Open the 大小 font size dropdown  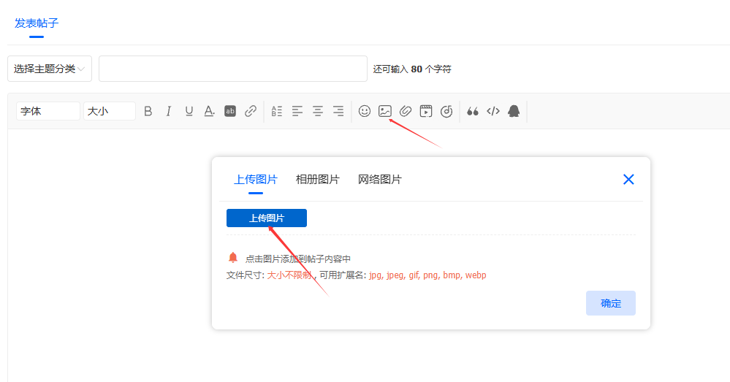point(110,111)
